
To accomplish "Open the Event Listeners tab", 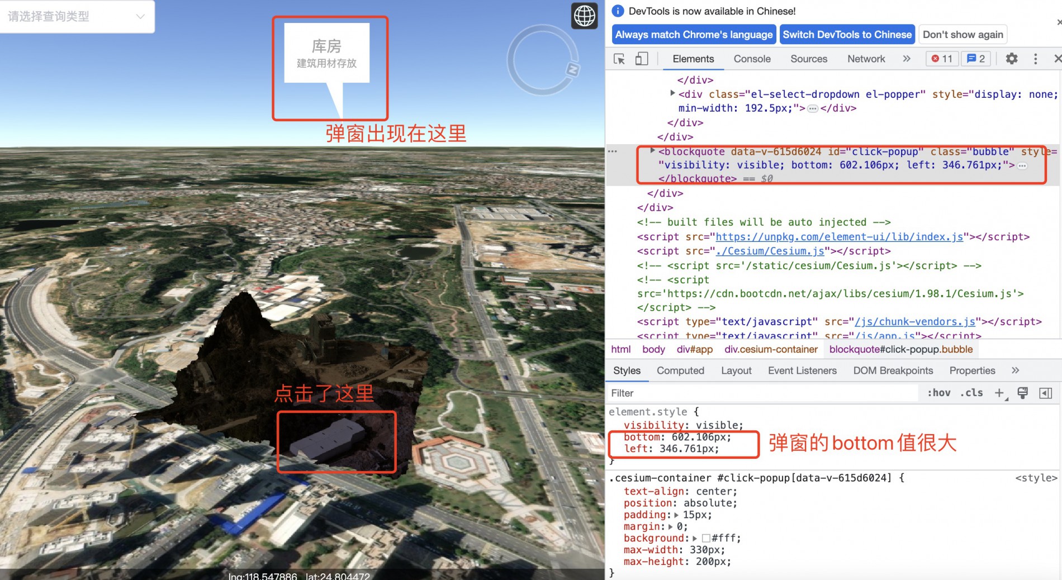I will point(802,370).
